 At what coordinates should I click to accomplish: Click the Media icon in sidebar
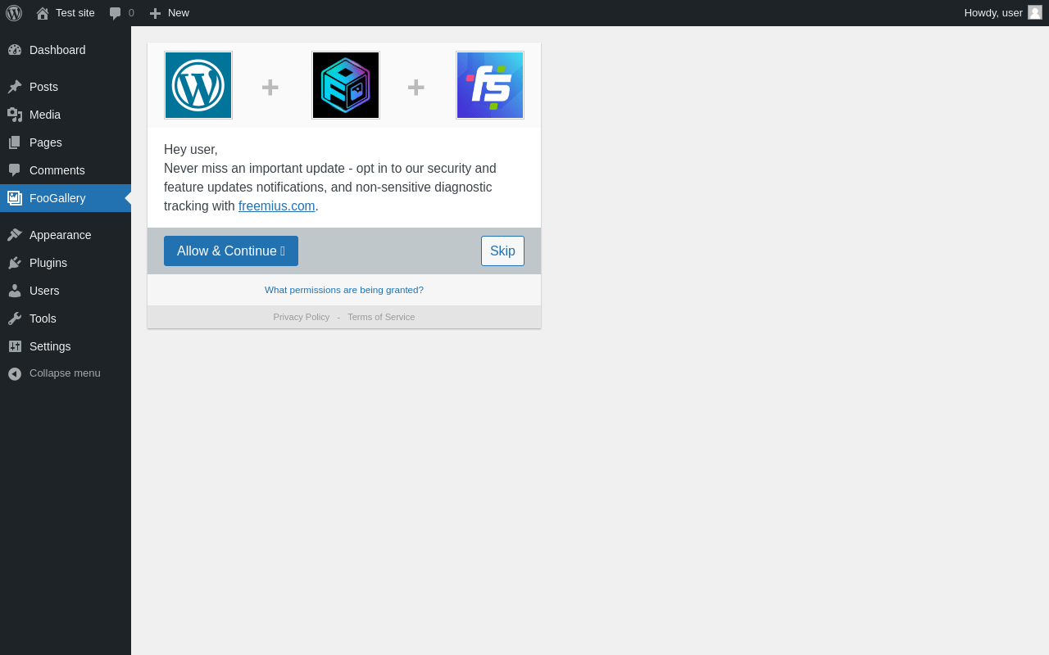click(15, 115)
